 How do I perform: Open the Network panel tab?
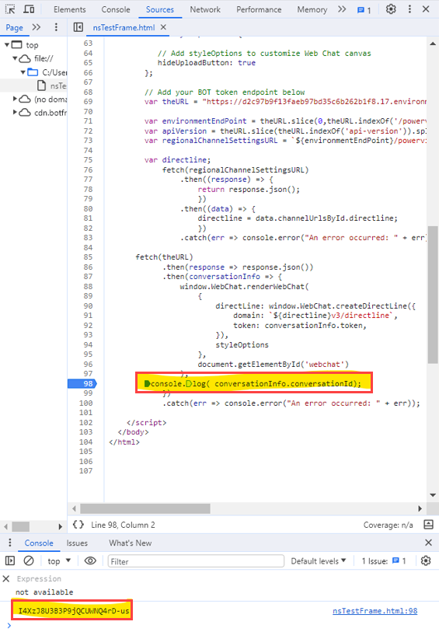[x=205, y=9]
